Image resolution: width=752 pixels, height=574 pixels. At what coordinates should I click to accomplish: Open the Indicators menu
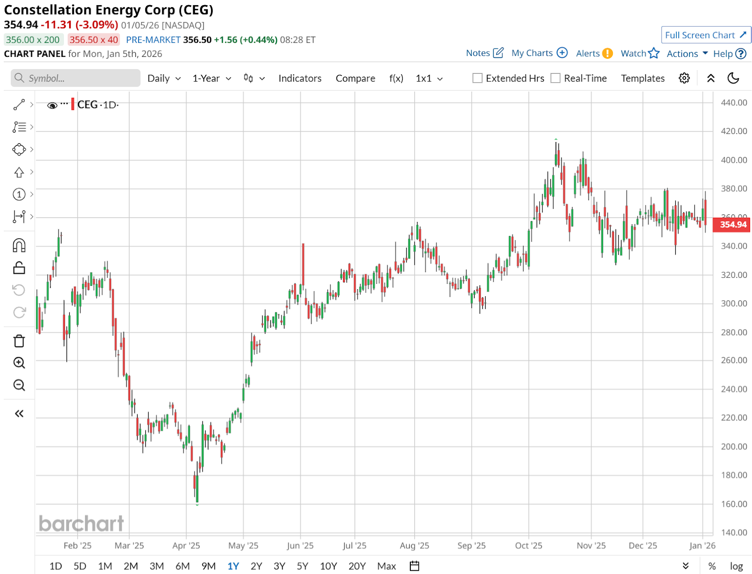pyautogui.click(x=300, y=78)
